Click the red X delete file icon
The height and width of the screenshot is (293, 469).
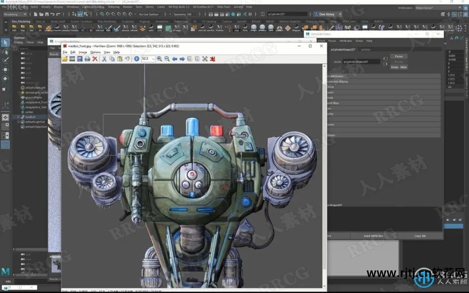coord(95,59)
